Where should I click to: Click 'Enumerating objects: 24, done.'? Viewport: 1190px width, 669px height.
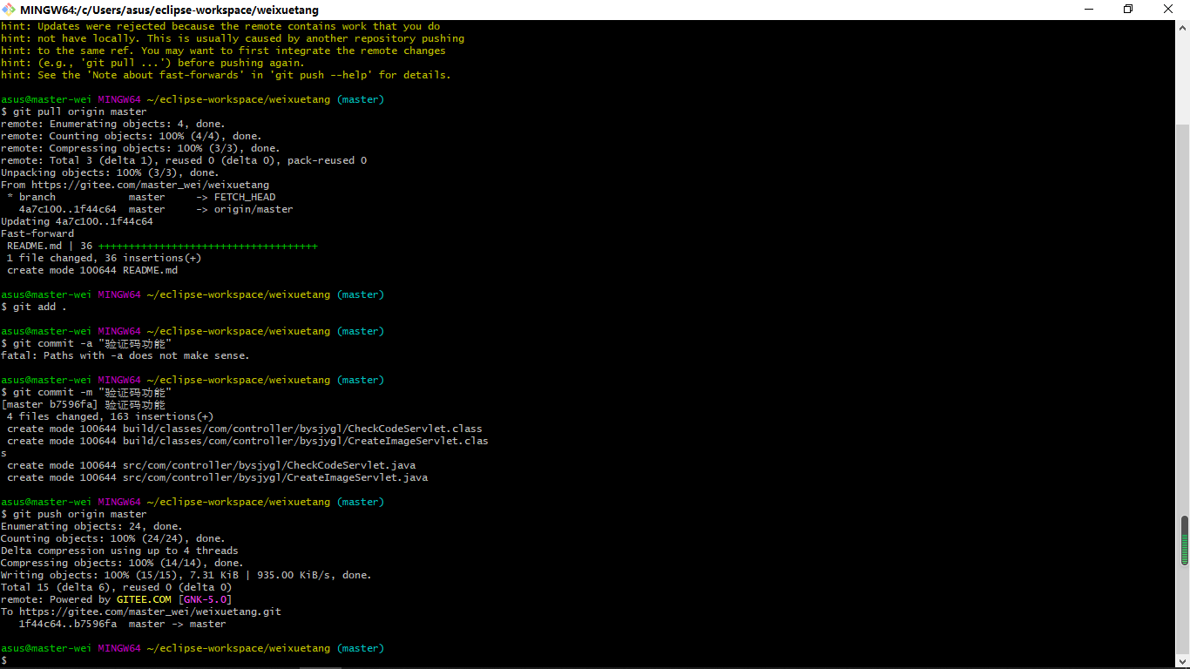[91, 526]
